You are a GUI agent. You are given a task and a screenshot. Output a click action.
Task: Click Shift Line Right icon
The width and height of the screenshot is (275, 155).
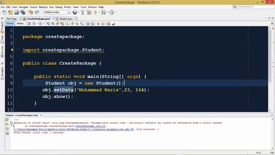tap(92, 24)
